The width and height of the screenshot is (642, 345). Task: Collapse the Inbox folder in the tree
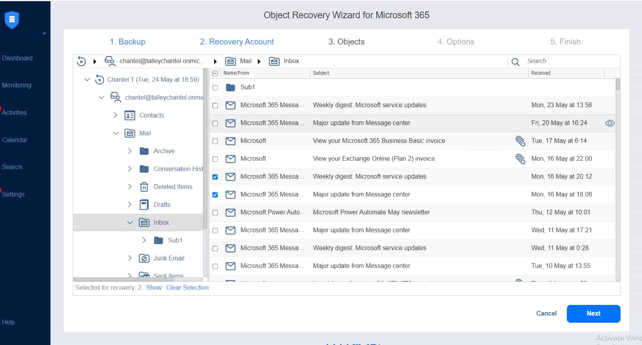(130, 223)
